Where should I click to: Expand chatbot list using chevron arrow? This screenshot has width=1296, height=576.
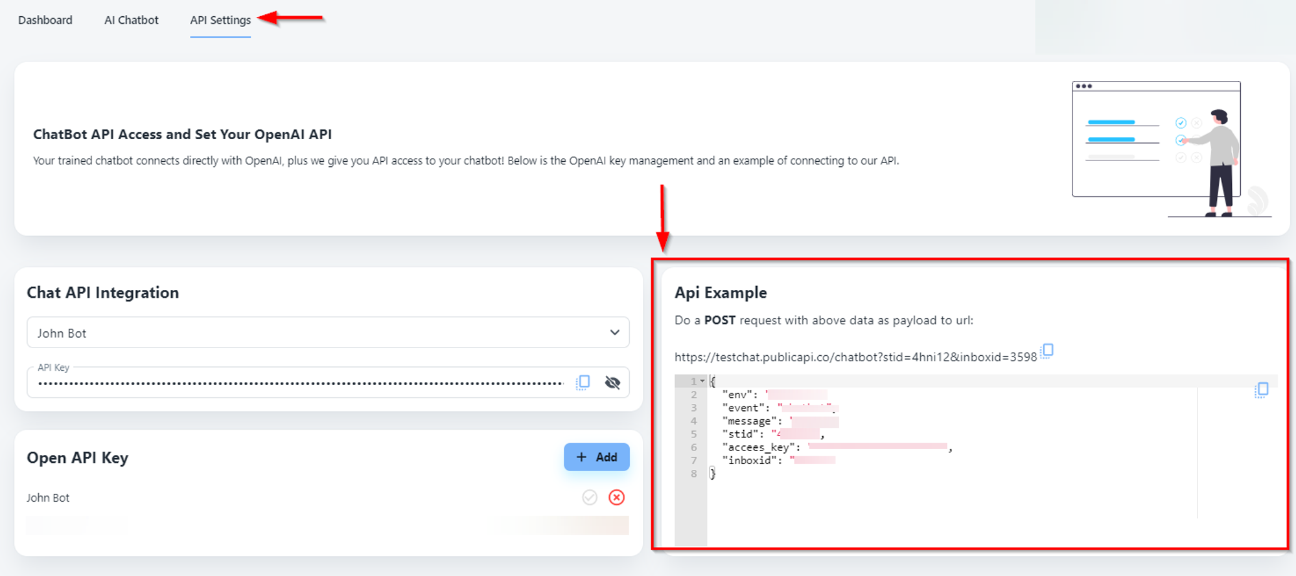coord(614,333)
